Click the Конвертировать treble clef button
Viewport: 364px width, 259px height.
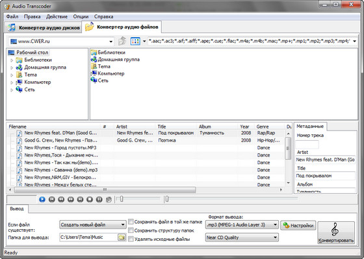(336, 232)
